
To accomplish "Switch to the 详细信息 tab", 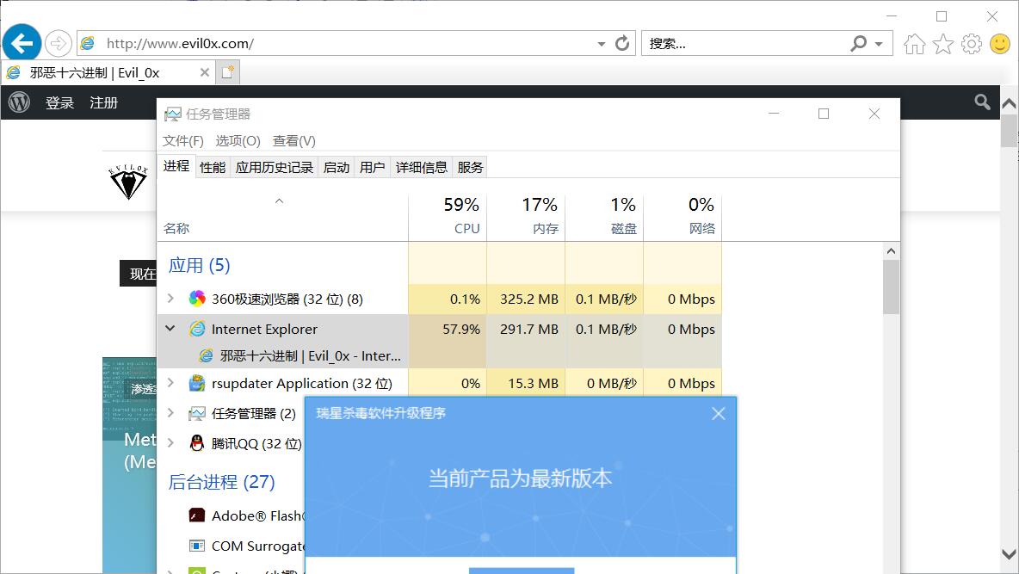I will coord(421,167).
